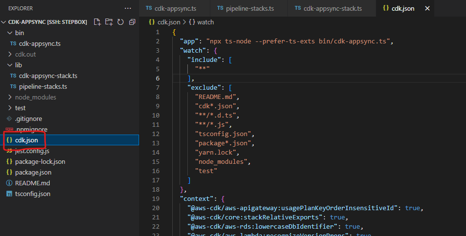Screen dimensions: 466x236
Task: Click the TS icon on pipeline-stacks.ts tab
Action: click(220, 8)
